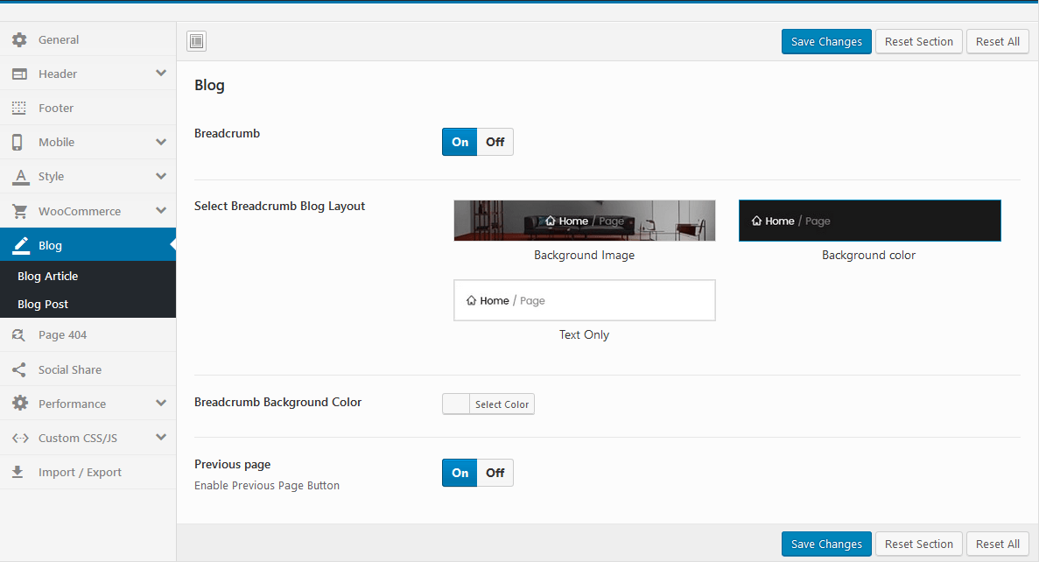1039x562 pixels.
Task: Click the WooCommerce menu label
Action: pyautogui.click(x=80, y=211)
